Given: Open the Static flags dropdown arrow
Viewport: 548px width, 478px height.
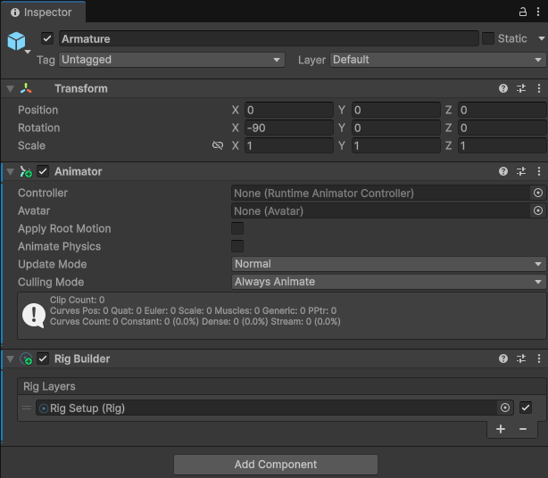Looking at the screenshot, I should click(542, 38).
